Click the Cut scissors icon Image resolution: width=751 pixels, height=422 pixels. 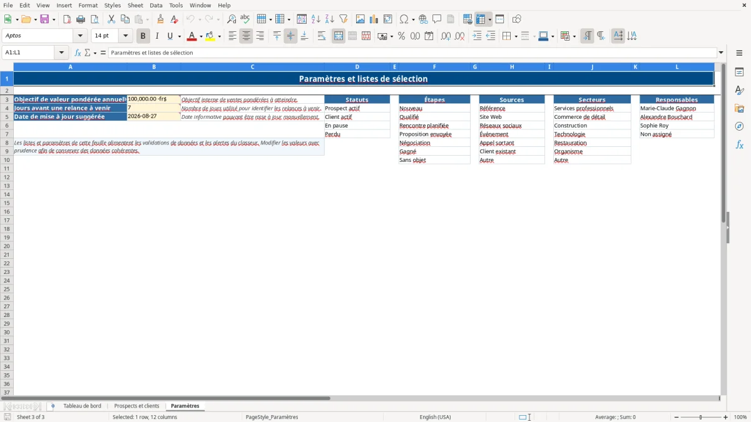pos(111,19)
